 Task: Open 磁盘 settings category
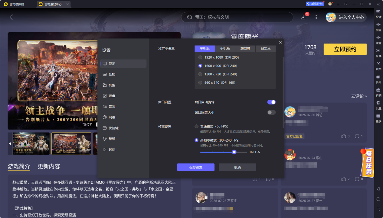click(123, 96)
